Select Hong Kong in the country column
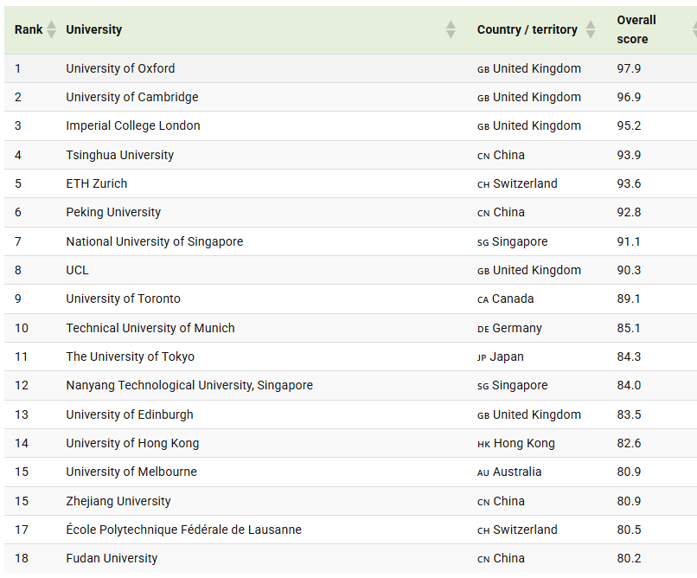 click(x=524, y=443)
